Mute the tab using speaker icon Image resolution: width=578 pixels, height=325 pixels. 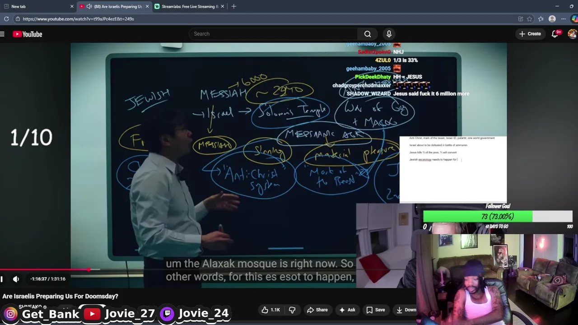click(x=89, y=6)
